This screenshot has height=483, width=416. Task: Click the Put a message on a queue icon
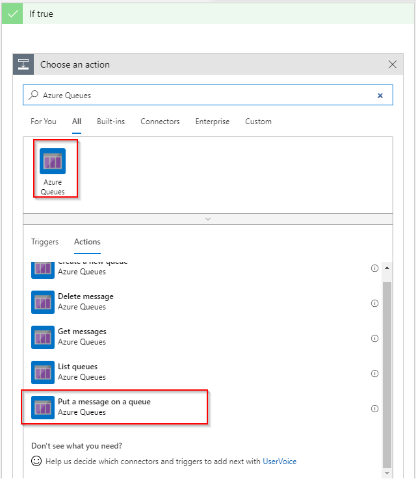pos(43,408)
